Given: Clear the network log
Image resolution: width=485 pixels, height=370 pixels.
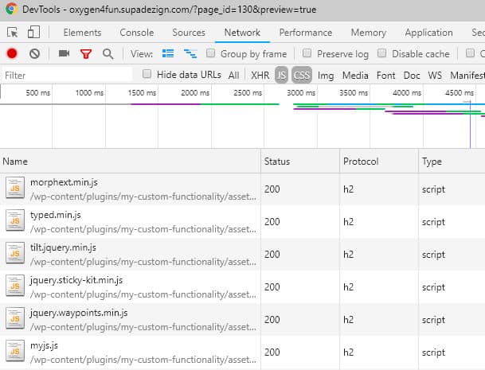Looking at the screenshot, I should click(34, 53).
